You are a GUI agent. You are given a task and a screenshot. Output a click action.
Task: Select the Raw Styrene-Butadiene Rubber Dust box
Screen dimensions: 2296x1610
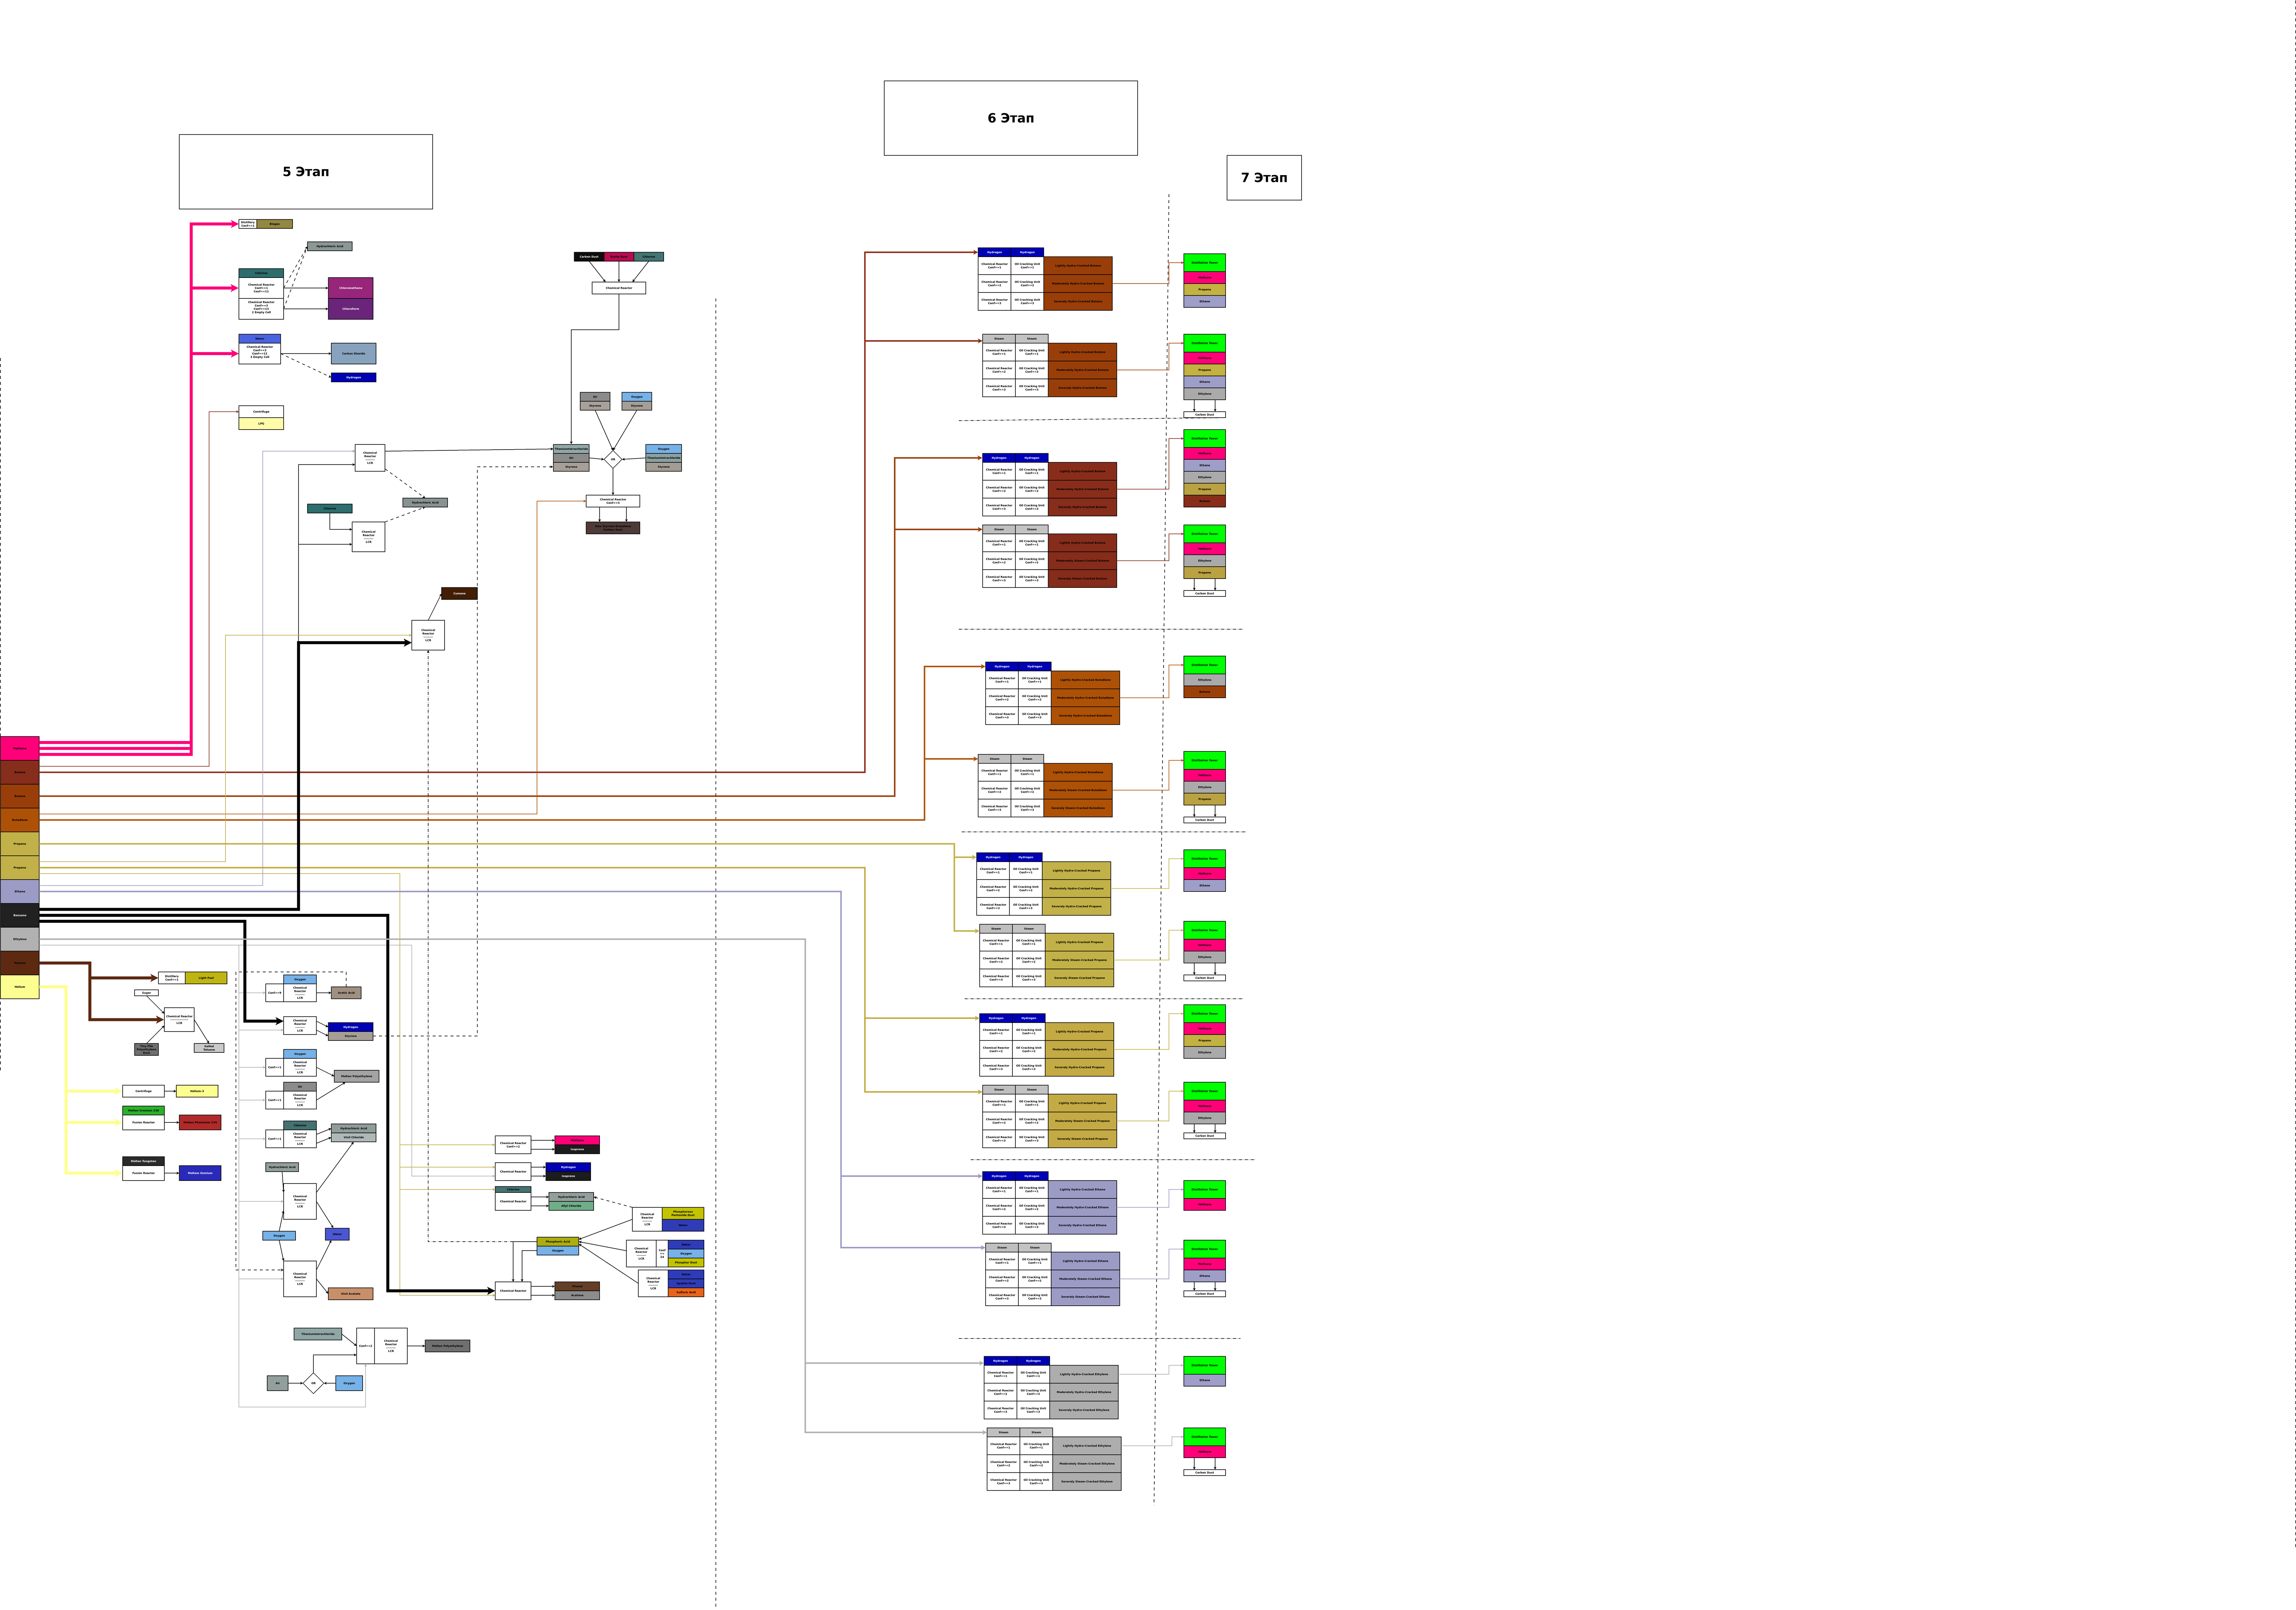(613, 528)
